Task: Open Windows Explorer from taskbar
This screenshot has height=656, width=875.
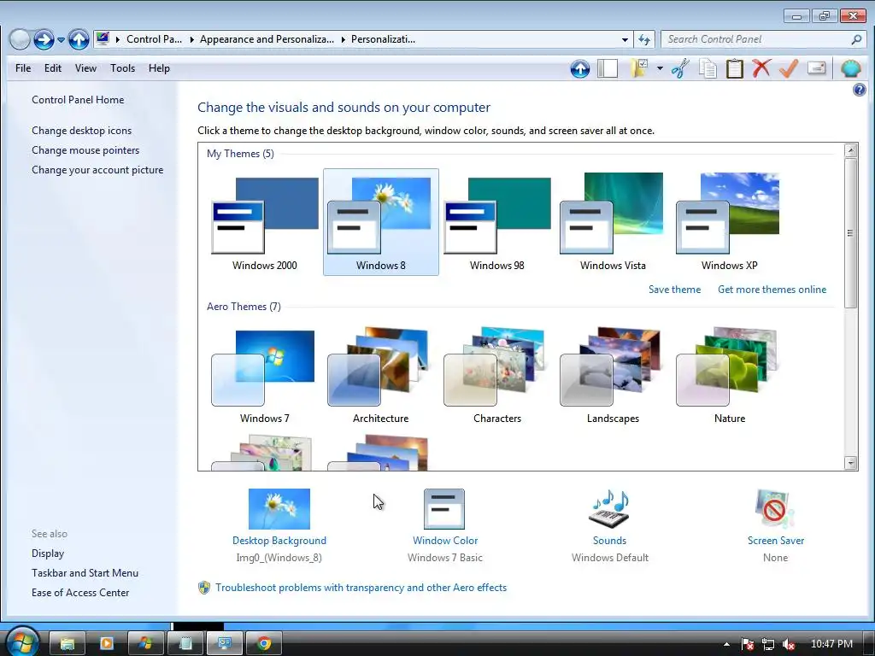Action: (x=68, y=644)
